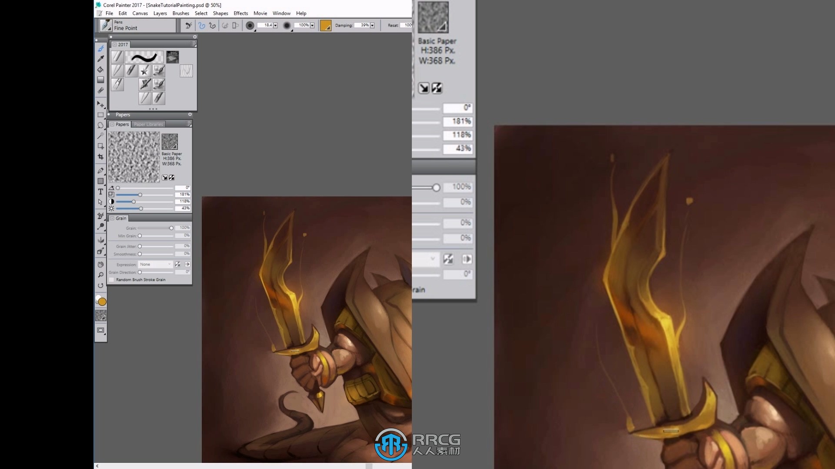The width and height of the screenshot is (835, 469).
Task: Click the paper brightness slider handle
Action: coord(141,209)
